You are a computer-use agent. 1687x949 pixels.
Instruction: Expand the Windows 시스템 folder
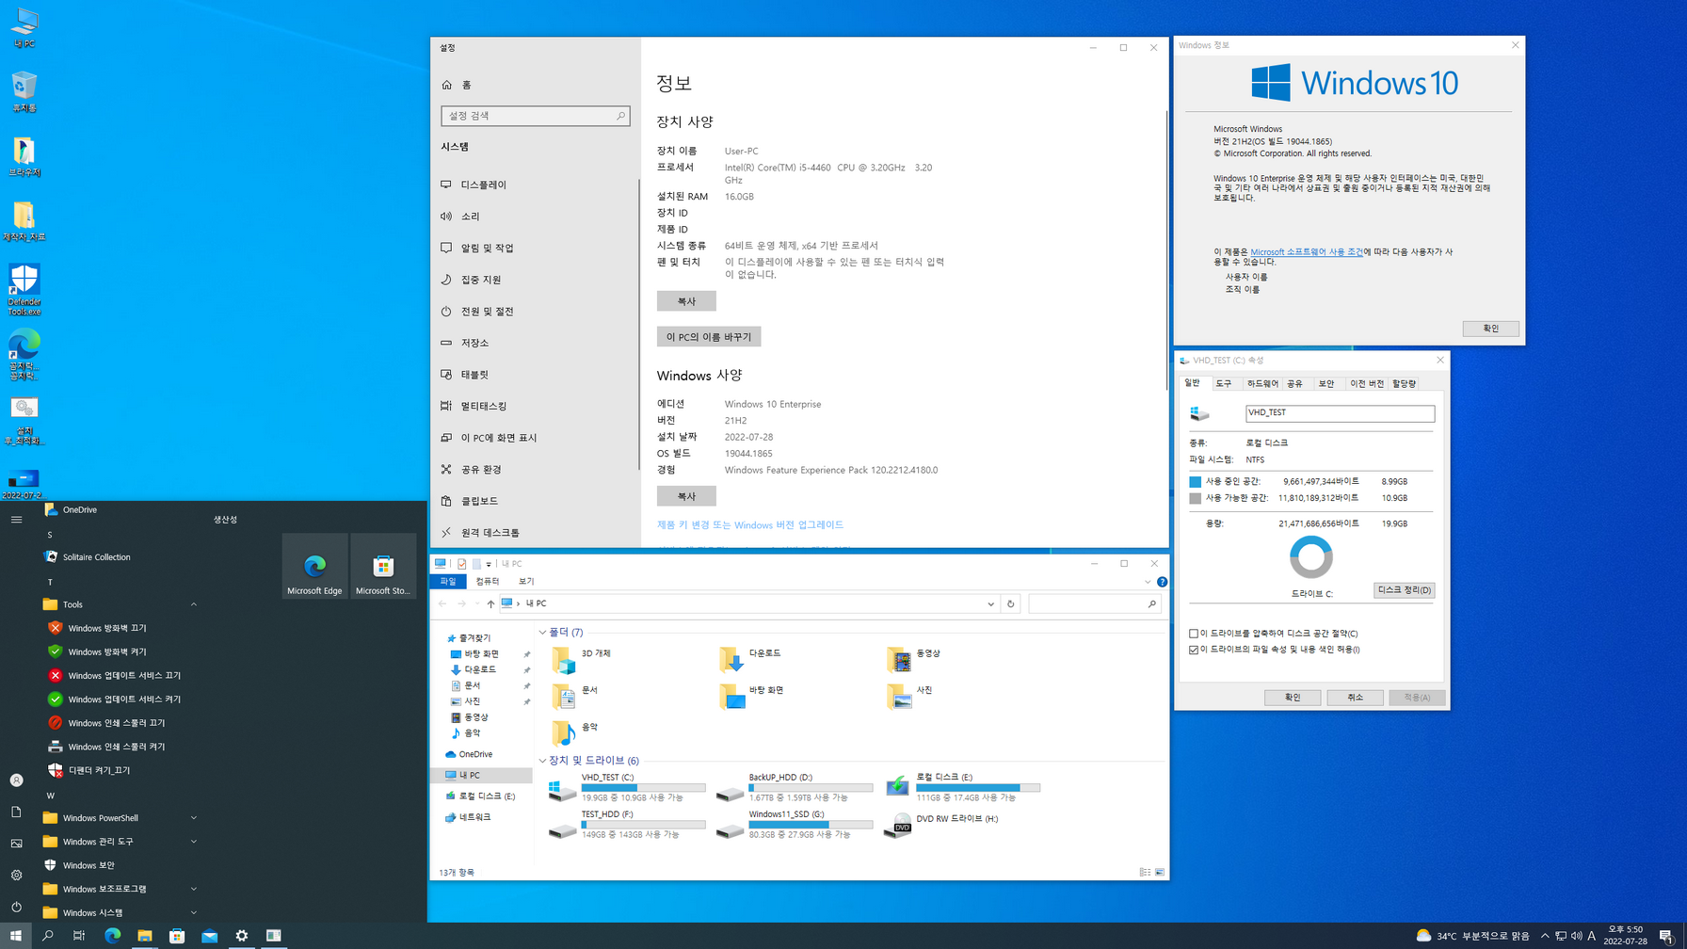pos(194,912)
